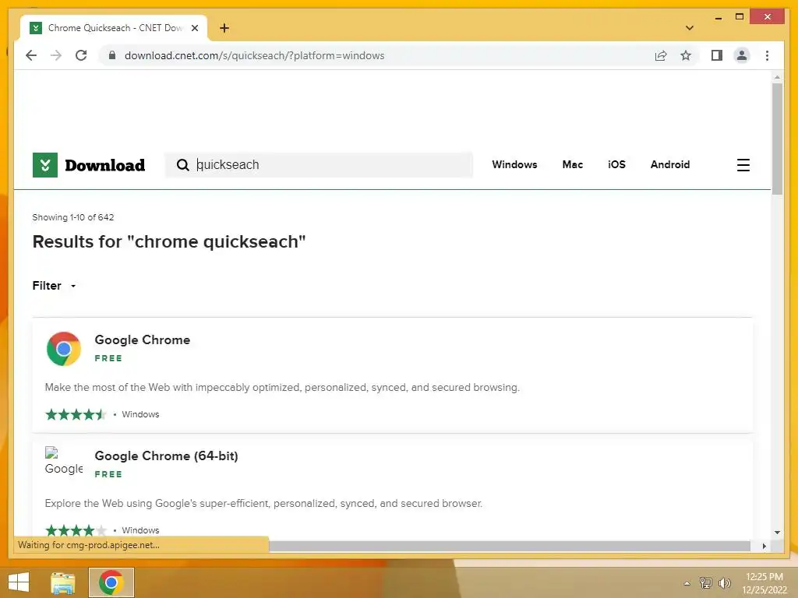
Task: Click the horizontal scrollbar thumb
Action: click(x=510, y=546)
